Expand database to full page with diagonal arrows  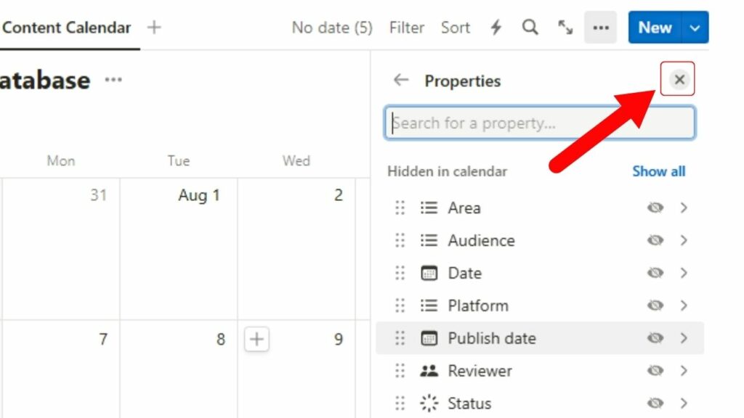click(x=565, y=28)
